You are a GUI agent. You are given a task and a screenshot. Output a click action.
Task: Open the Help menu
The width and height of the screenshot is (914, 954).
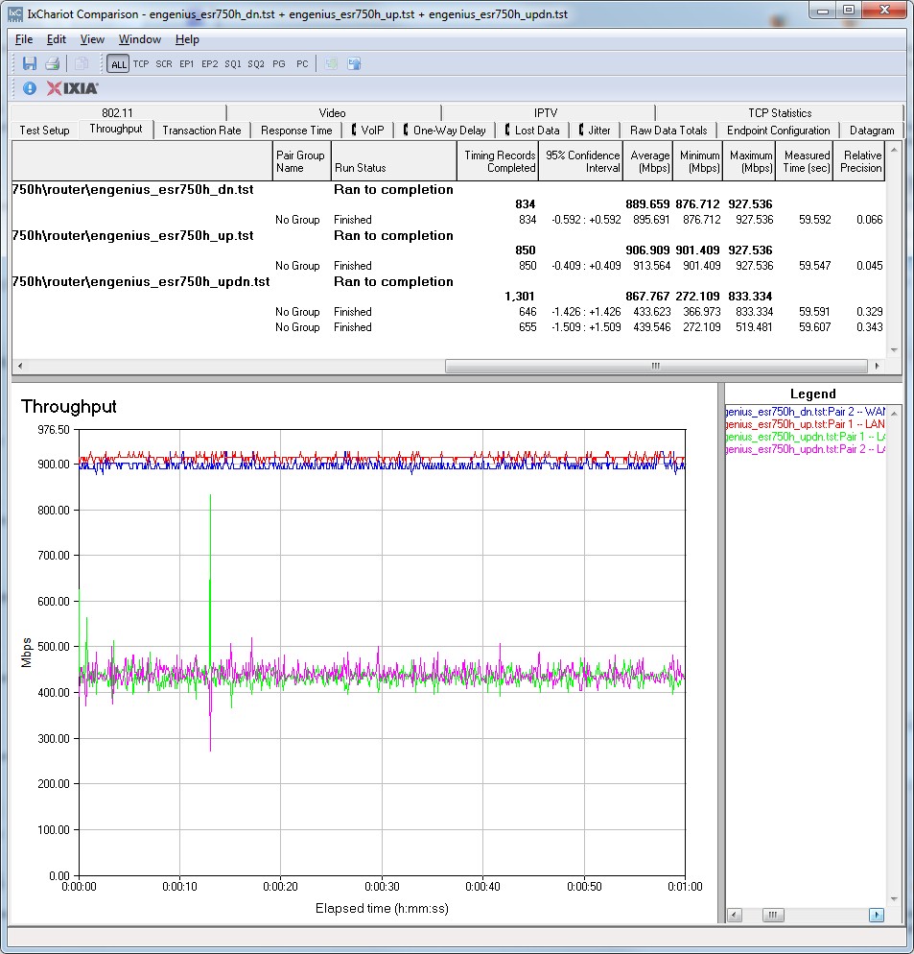[187, 39]
